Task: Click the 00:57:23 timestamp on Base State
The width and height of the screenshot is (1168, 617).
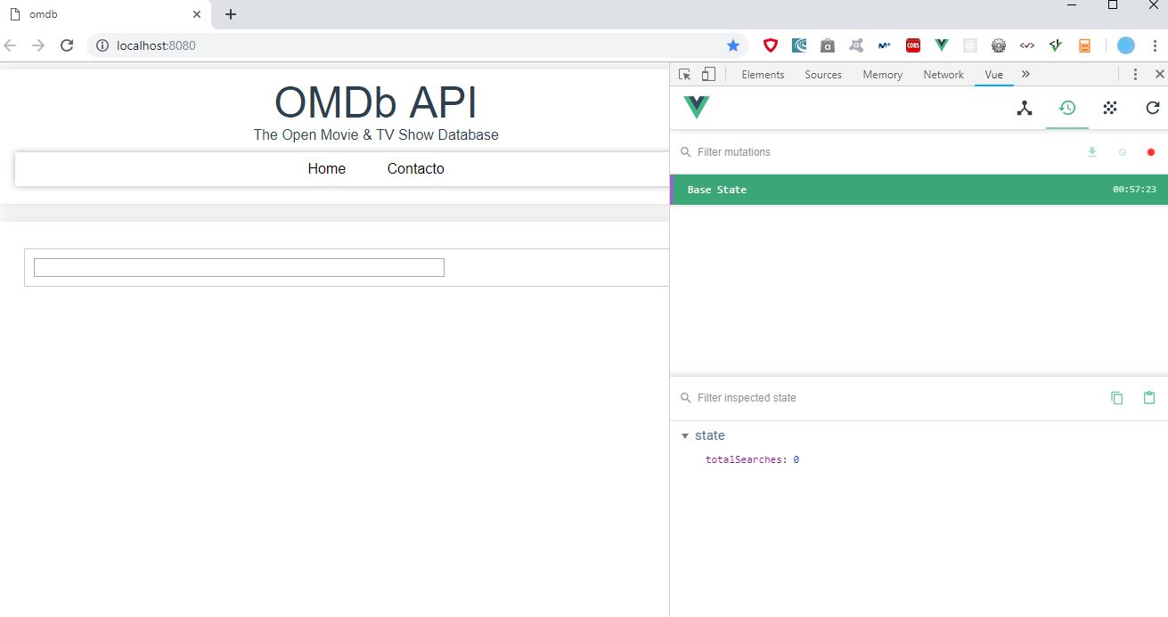Action: pos(1134,190)
